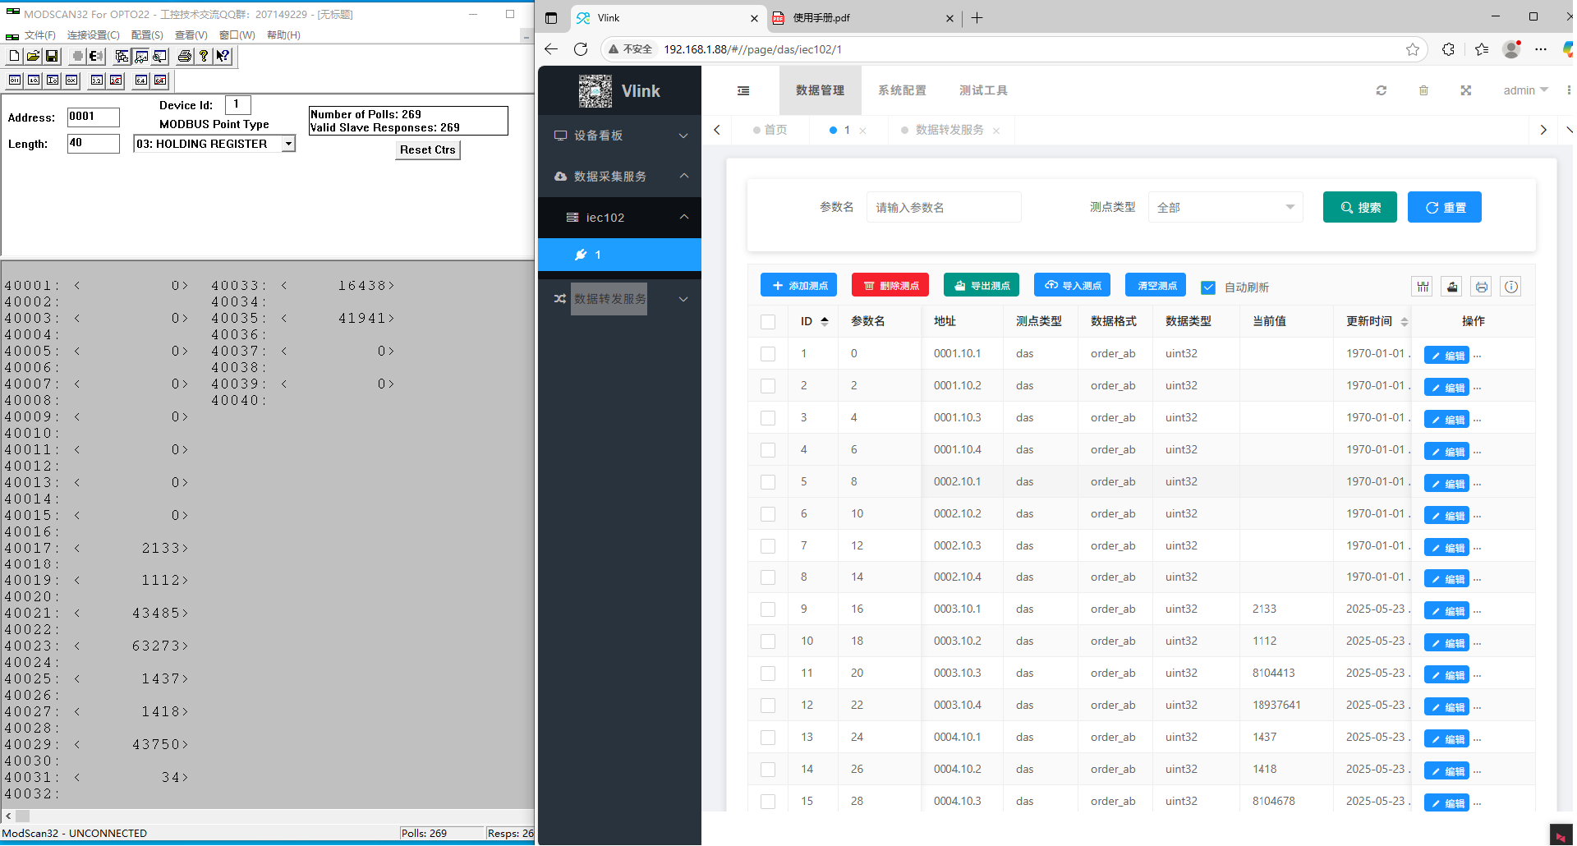The image size is (1577, 846).
Task: Click the fullscreen icon in Vlink header
Action: pyautogui.click(x=1465, y=90)
